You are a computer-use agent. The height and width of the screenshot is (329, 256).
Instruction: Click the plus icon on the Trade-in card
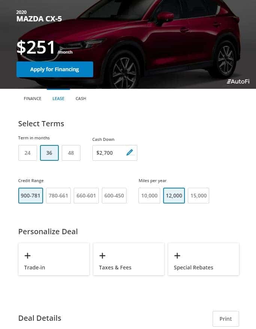(x=27, y=256)
